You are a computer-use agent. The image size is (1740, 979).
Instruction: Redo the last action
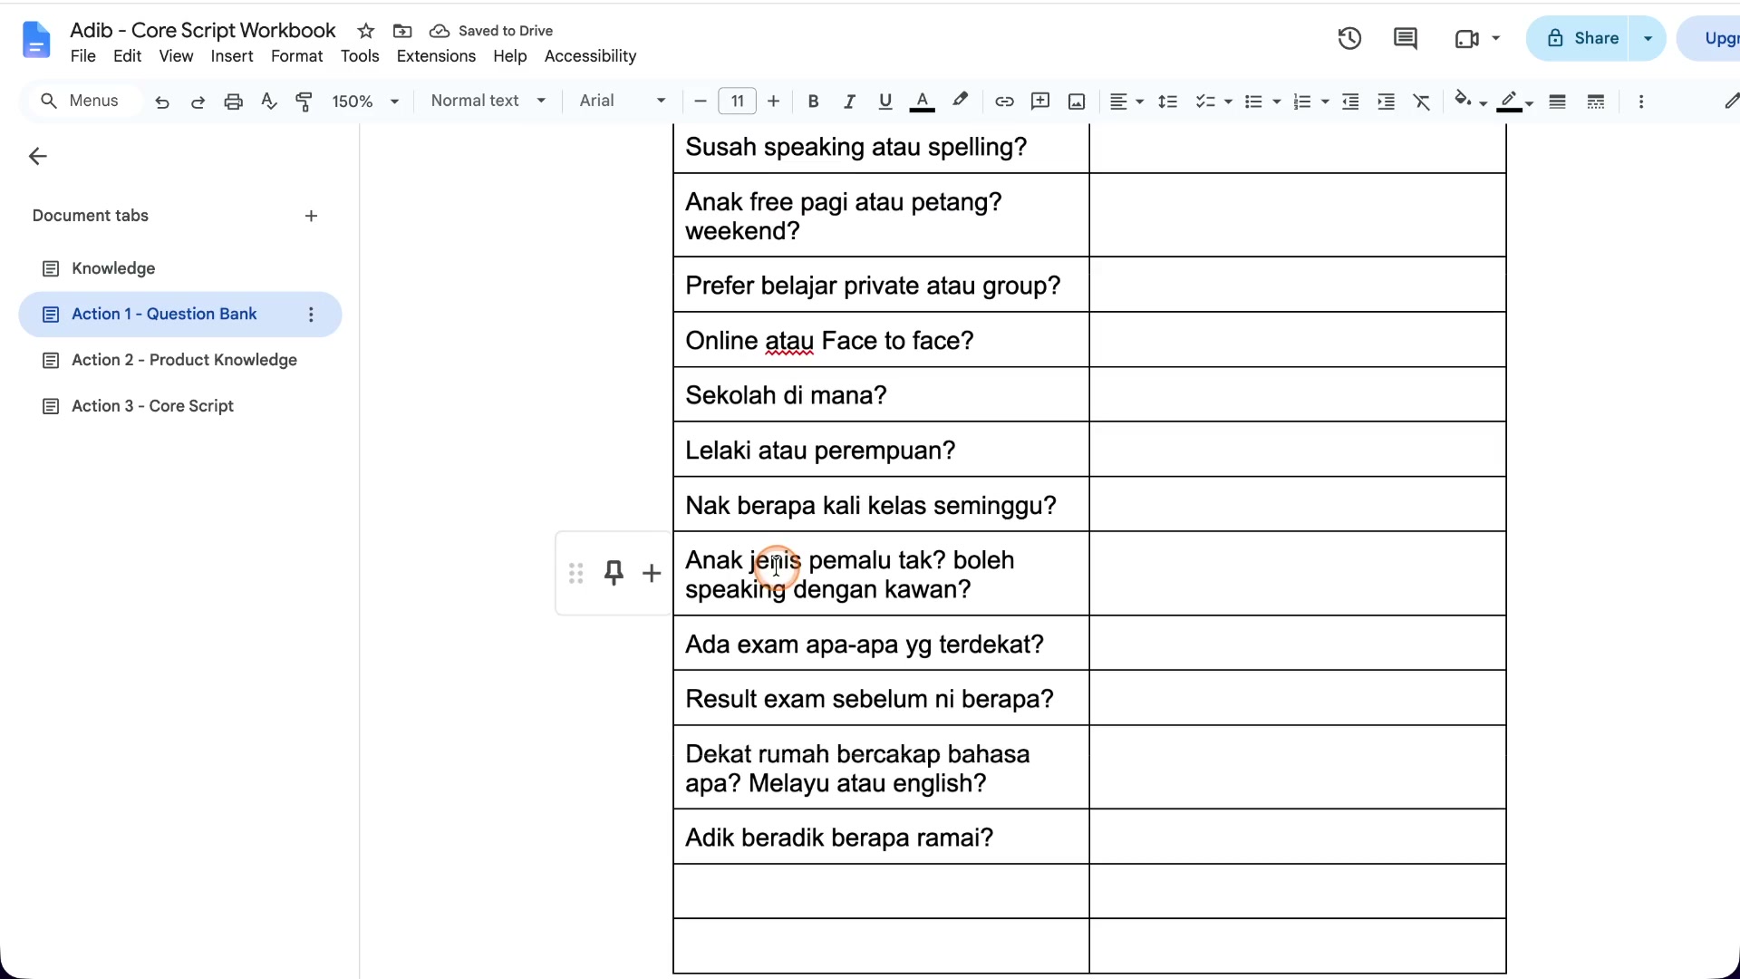click(x=198, y=102)
